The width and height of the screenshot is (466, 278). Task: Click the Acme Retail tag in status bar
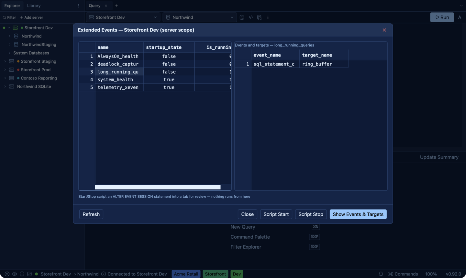tap(186, 274)
